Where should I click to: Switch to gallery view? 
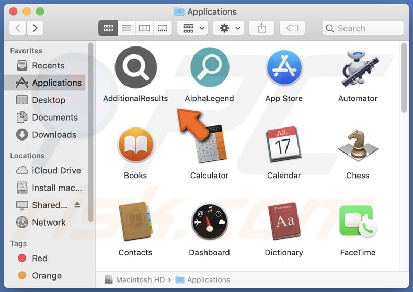(x=163, y=28)
